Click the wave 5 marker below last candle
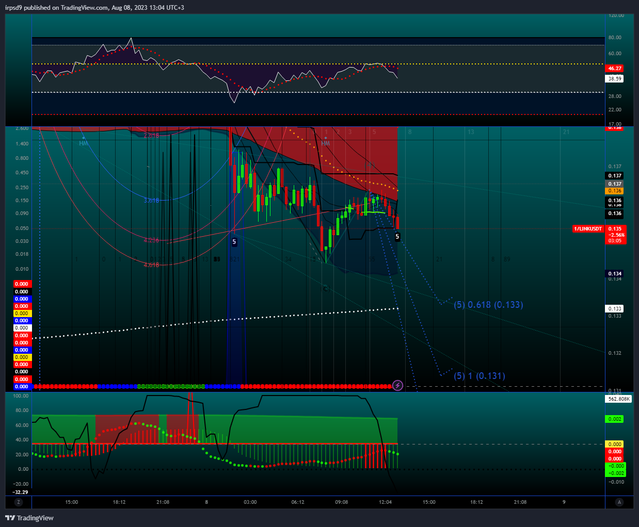 [x=397, y=237]
